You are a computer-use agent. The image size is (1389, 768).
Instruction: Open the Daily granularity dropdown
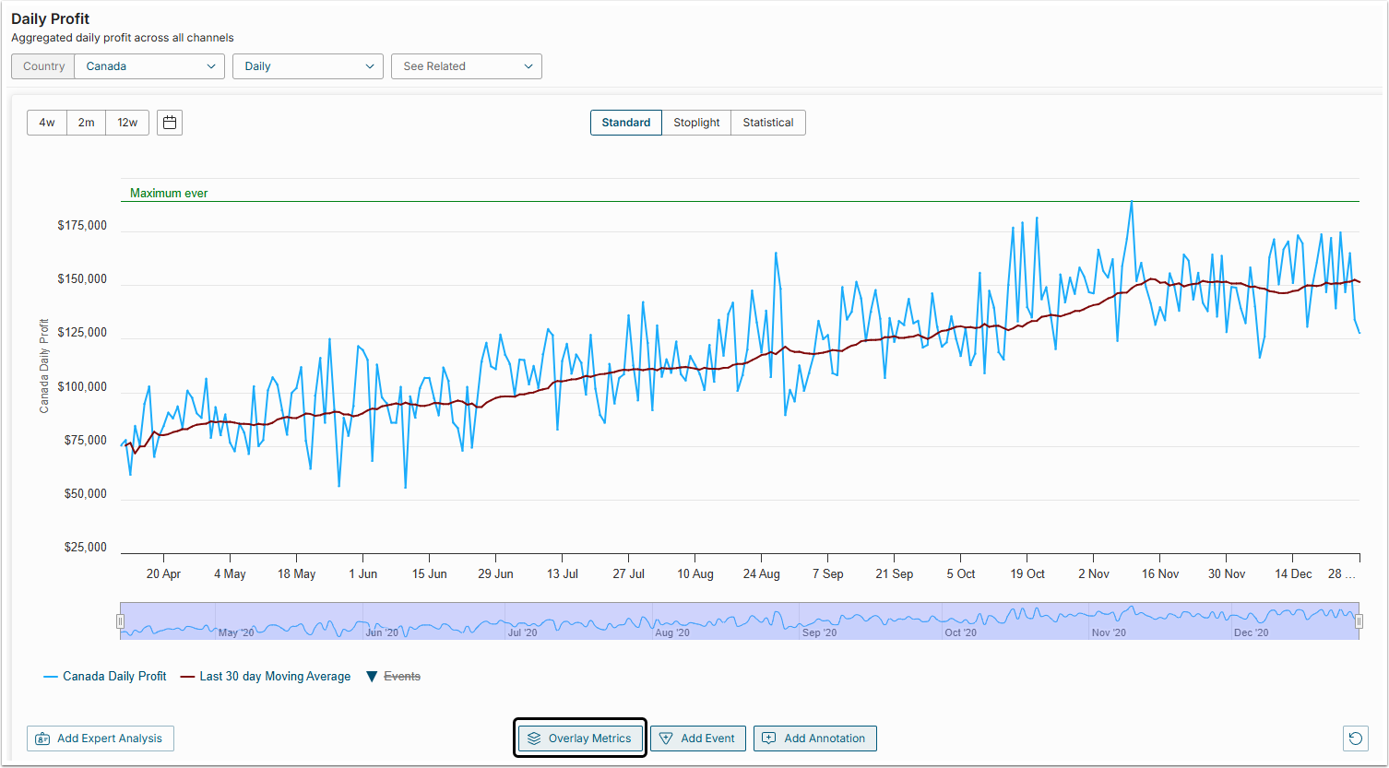pyautogui.click(x=307, y=66)
